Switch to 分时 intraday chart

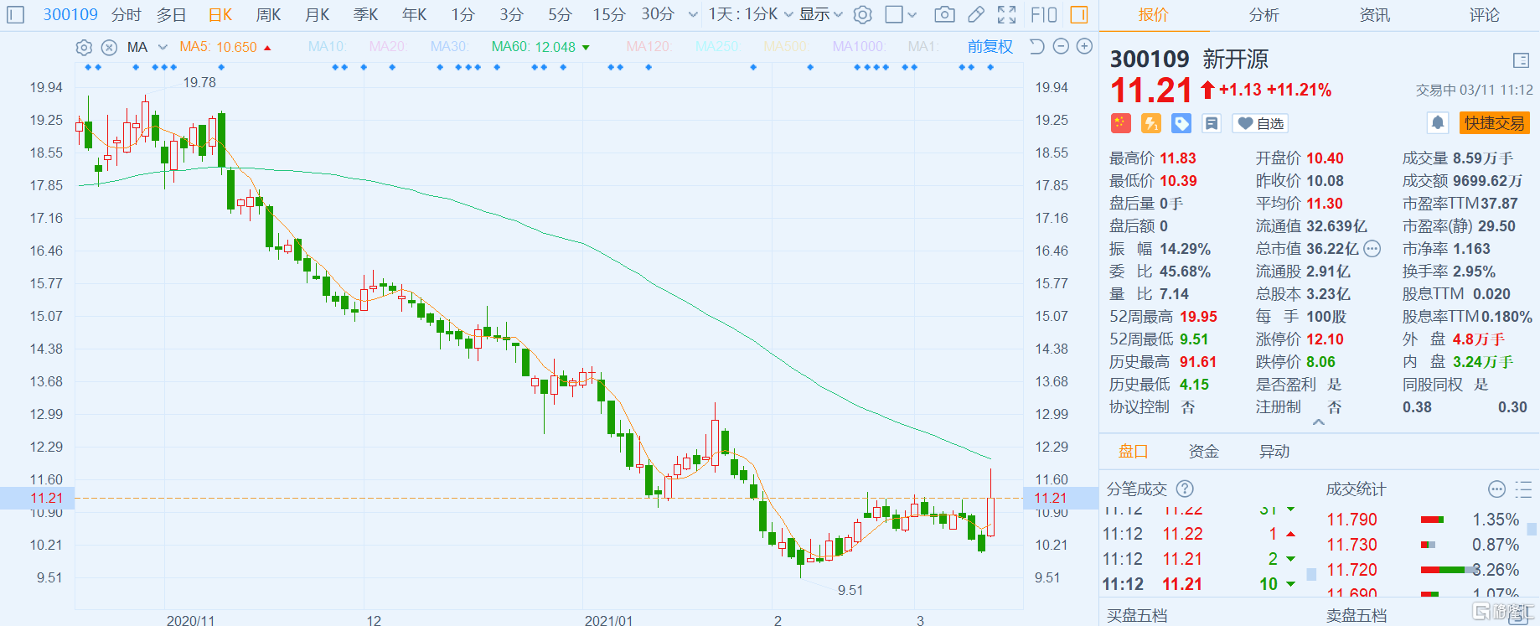click(x=127, y=14)
